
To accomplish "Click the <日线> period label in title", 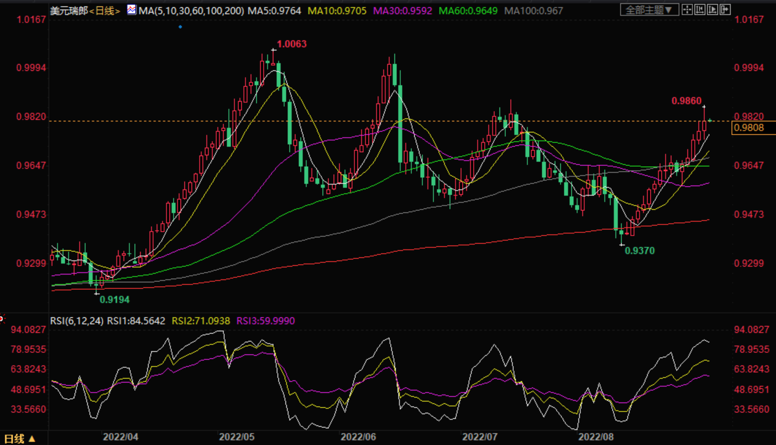I will click(104, 11).
